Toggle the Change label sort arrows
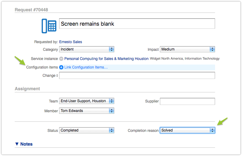This screenshot has width=242, height=156. coord(57,76)
